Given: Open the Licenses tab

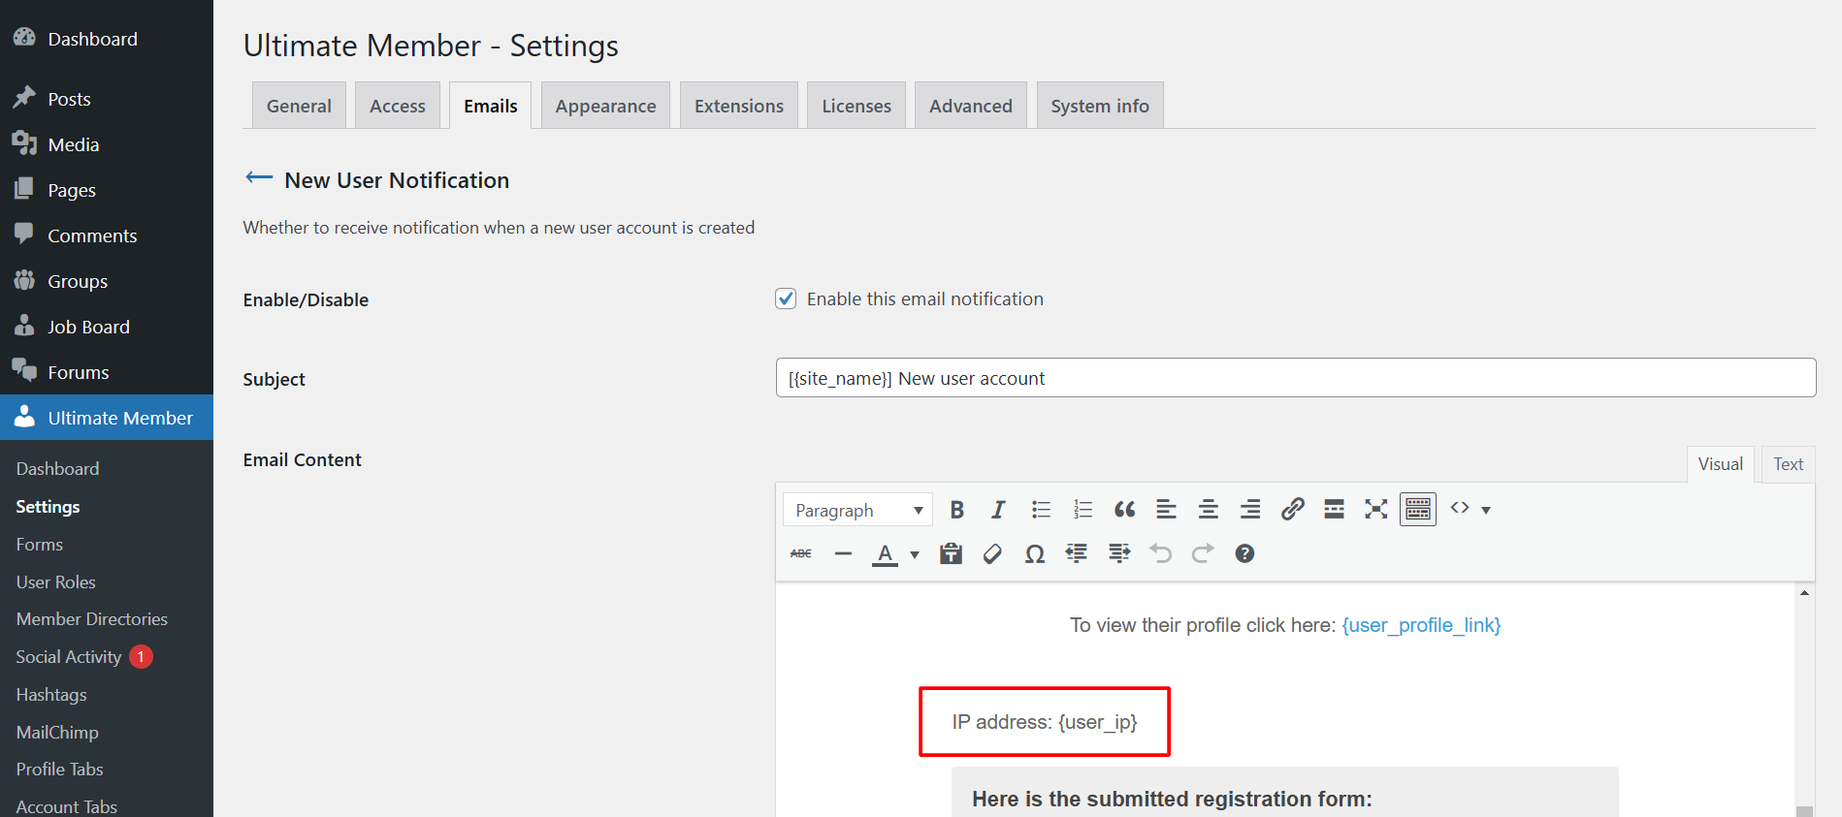Looking at the screenshot, I should click(856, 106).
